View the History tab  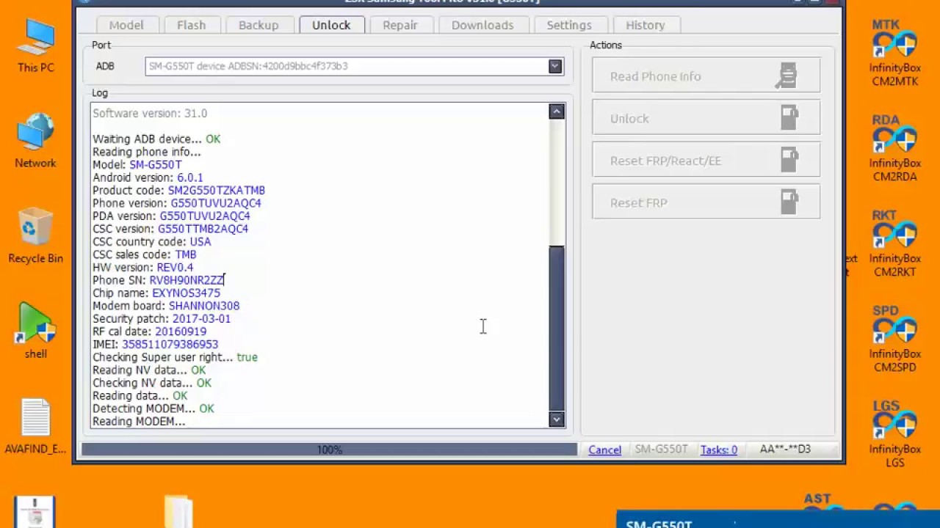click(x=646, y=25)
